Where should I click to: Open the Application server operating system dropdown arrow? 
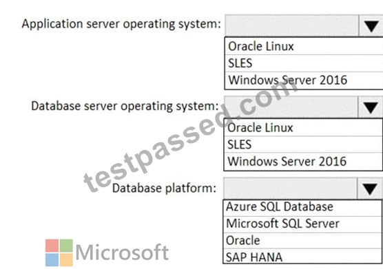[x=371, y=25]
